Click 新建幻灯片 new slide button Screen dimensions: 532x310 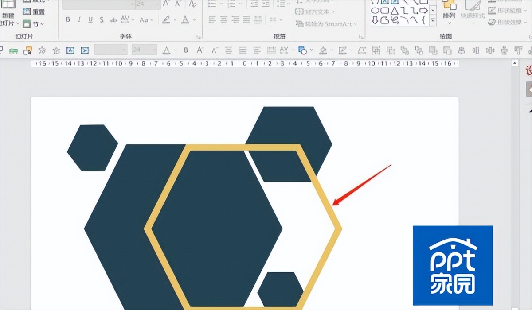pos(9,13)
